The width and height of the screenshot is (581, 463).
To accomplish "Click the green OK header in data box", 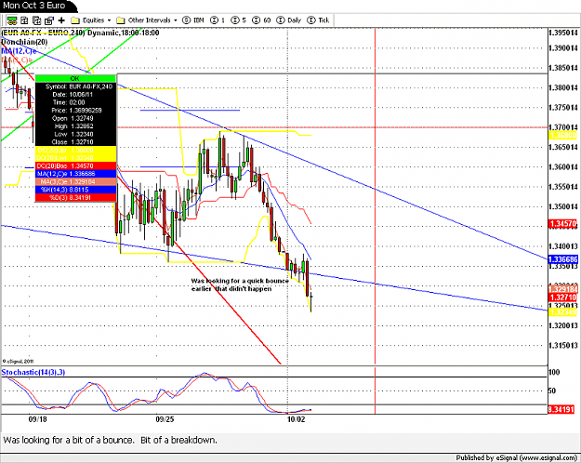I will (75, 79).
